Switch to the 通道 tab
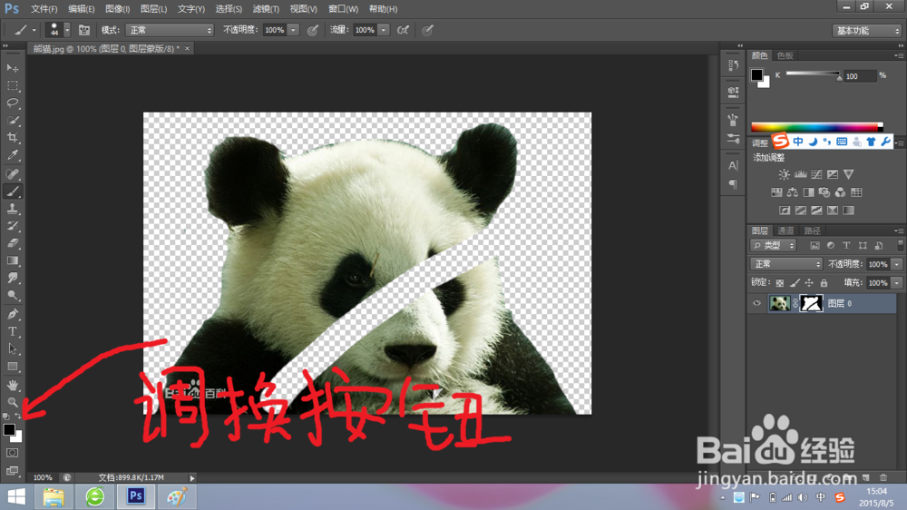Image resolution: width=907 pixels, height=510 pixels. click(785, 230)
